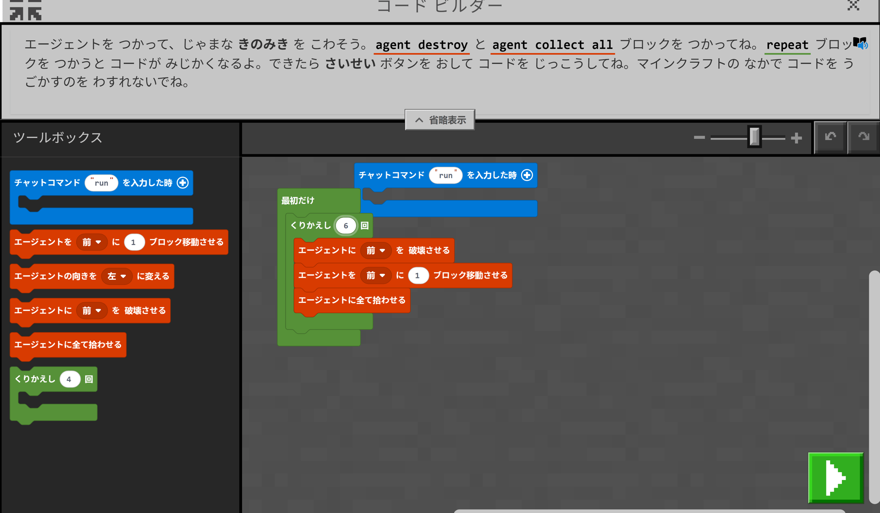Open the repeat link in instructions
This screenshot has height=513, width=880.
pos(787,45)
